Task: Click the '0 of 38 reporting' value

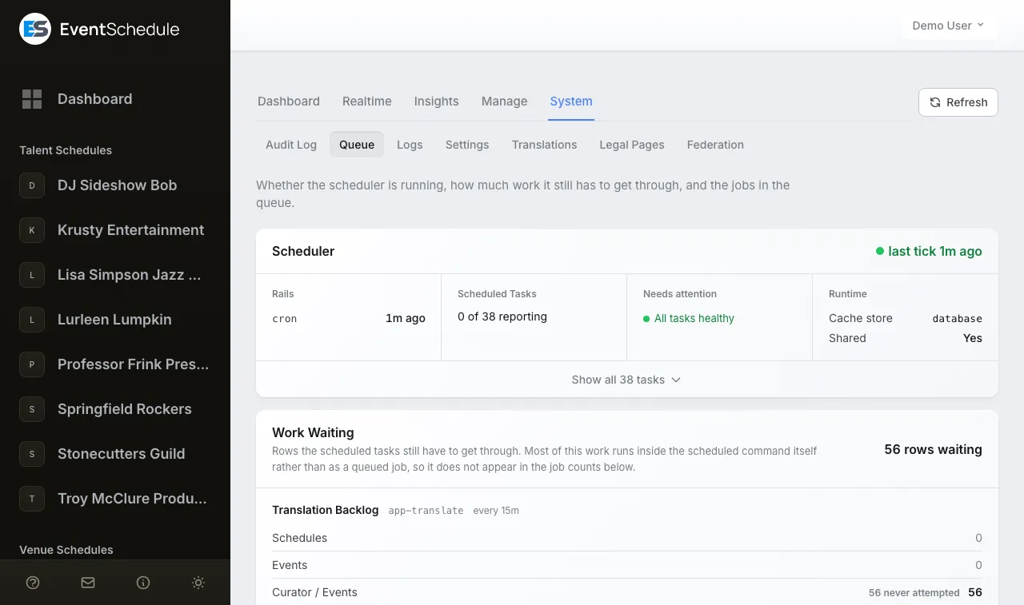Action: click(x=502, y=316)
